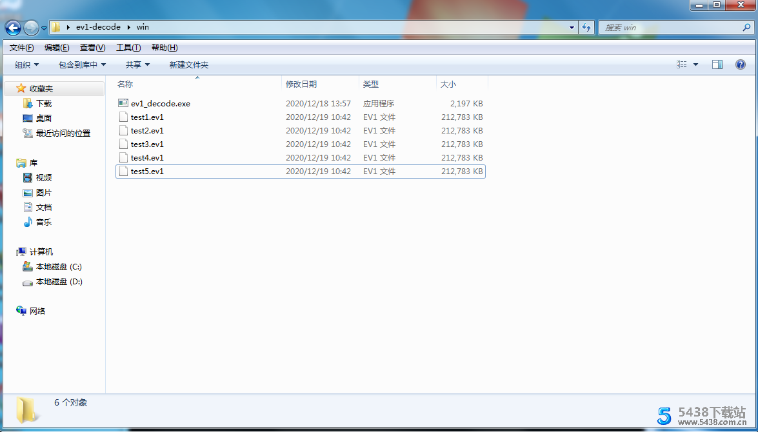Click the back navigation arrow
This screenshot has height=432, width=758.
point(12,27)
